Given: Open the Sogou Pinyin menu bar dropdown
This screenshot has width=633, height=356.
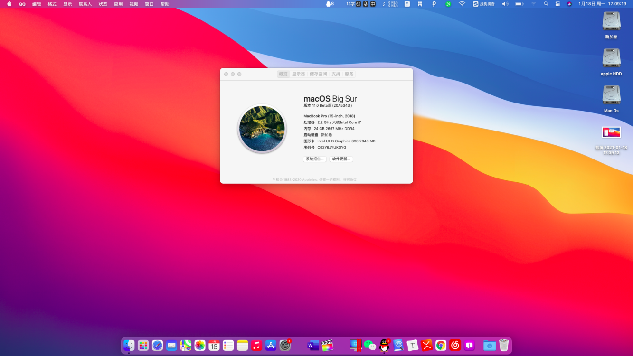Looking at the screenshot, I should point(484,4).
